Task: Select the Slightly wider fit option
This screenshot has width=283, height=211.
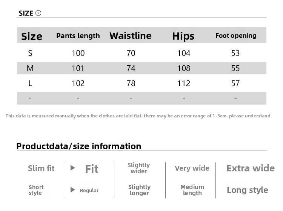Action: pyautogui.click(x=139, y=168)
